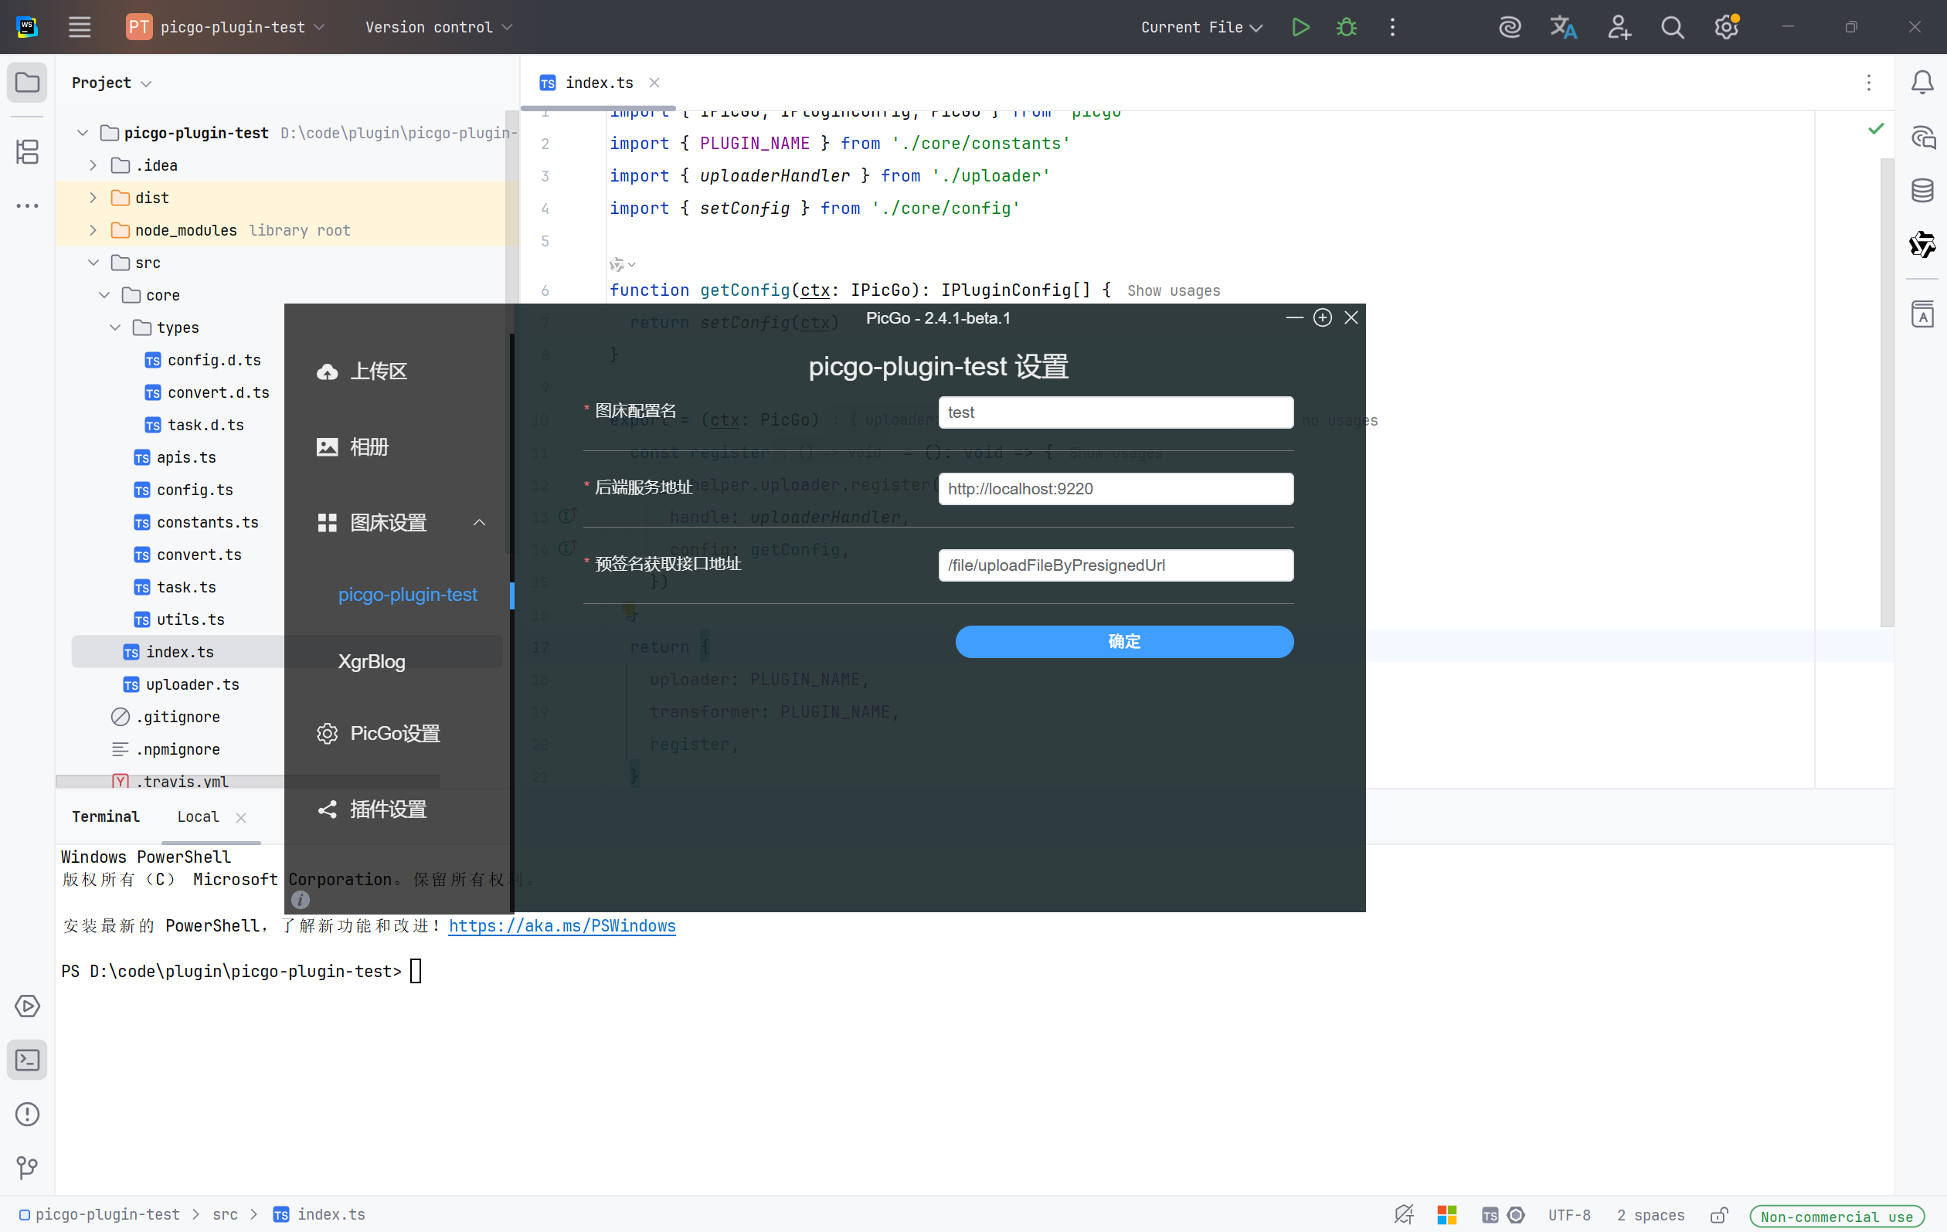
Task: Open the Notifications bell icon
Action: (x=1922, y=83)
